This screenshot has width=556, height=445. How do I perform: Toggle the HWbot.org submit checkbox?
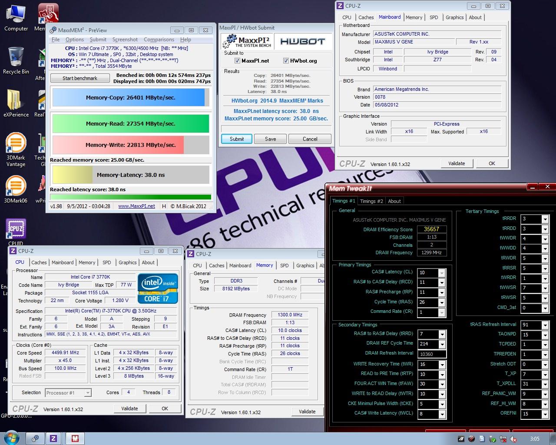point(286,61)
